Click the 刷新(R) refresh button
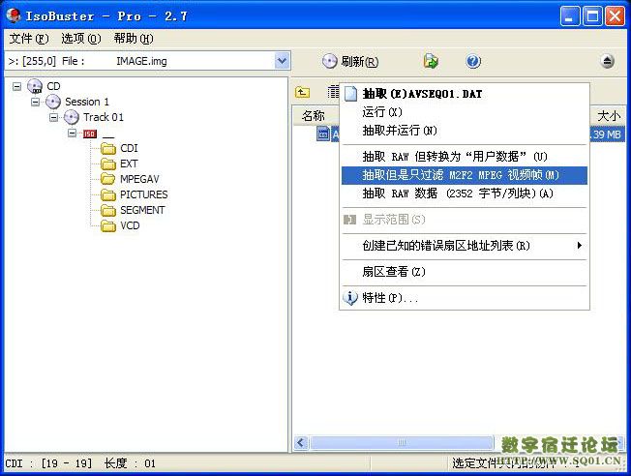Image resolution: width=631 pixels, height=476 pixels. [350, 62]
